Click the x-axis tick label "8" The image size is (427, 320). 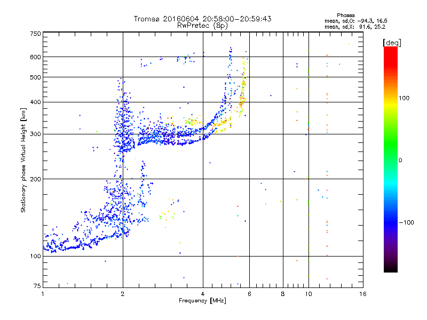pyautogui.click(x=283, y=294)
